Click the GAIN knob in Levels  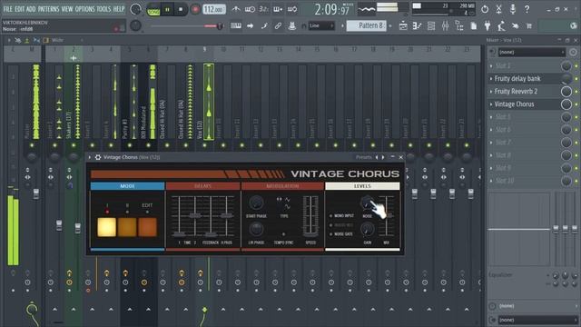[x=367, y=230]
